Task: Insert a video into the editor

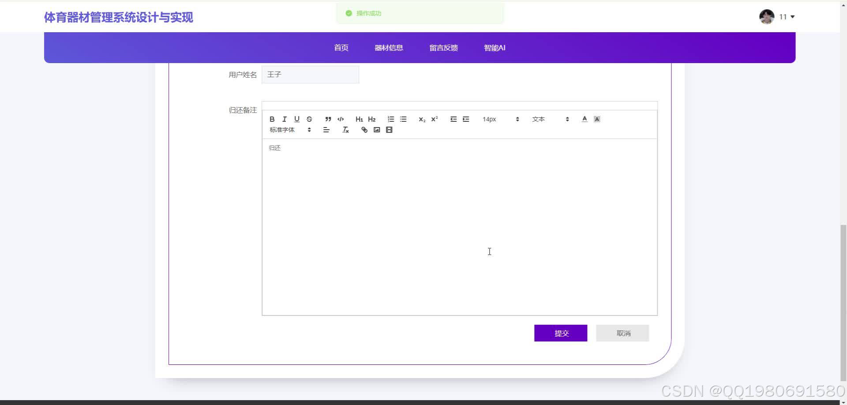Action: [389, 130]
